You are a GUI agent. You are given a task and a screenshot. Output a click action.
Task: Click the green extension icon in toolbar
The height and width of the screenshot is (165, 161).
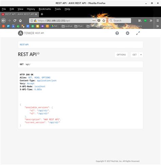tap(145, 20)
